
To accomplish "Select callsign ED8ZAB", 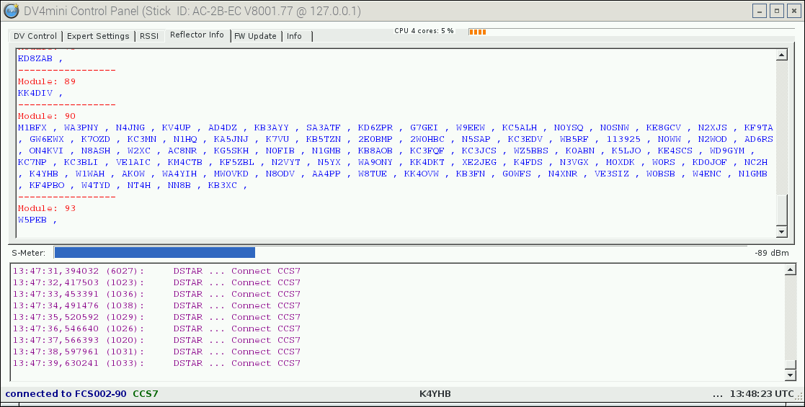I will tap(35, 58).
